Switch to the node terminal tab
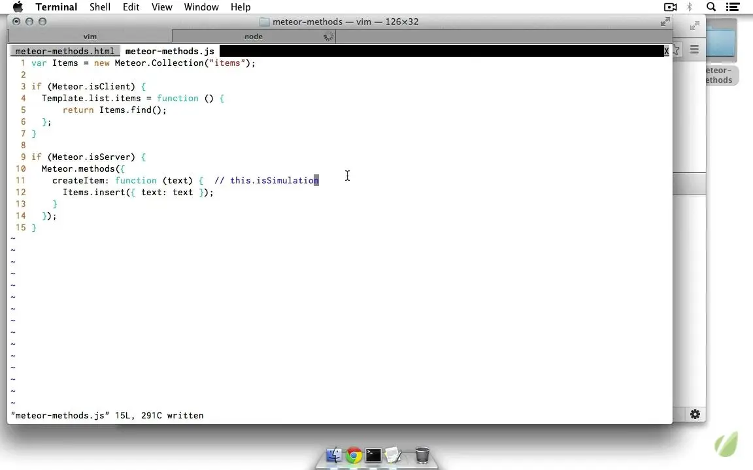 (254, 37)
